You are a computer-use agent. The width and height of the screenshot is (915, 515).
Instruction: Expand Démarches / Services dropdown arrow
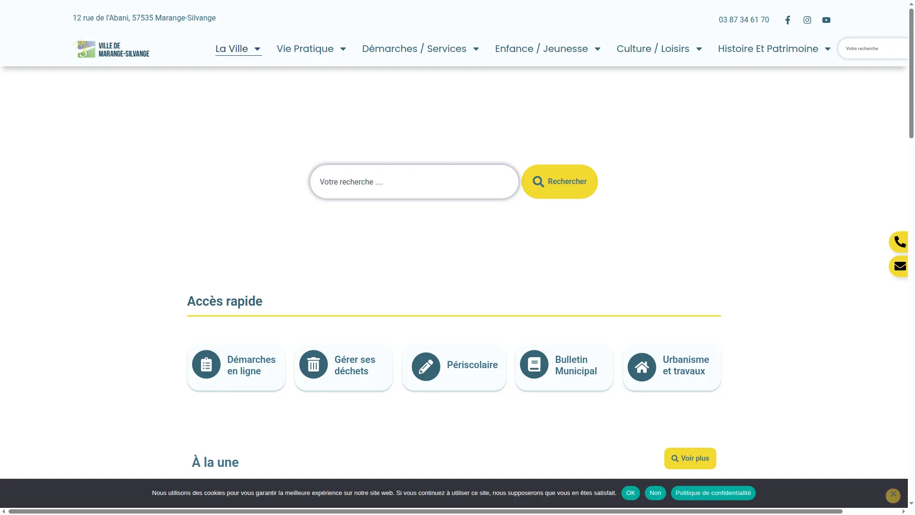click(x=476, y=49)
